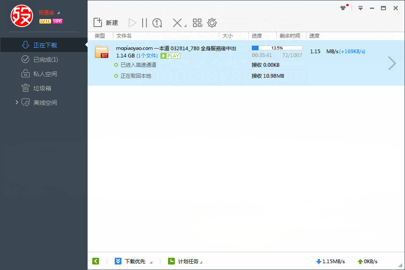Click the grid multi-select icon

click(198, 23)
